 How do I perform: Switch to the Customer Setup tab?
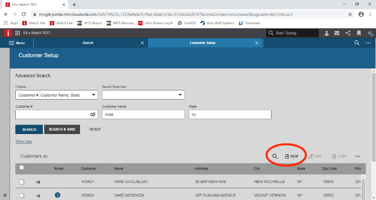point(202,43)
